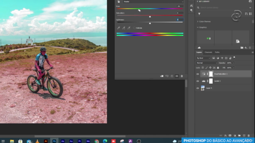This screenshot has height=143, width=255.
Task: Hide the Hue/Saturation 1 layer
Action: [198, 74]
